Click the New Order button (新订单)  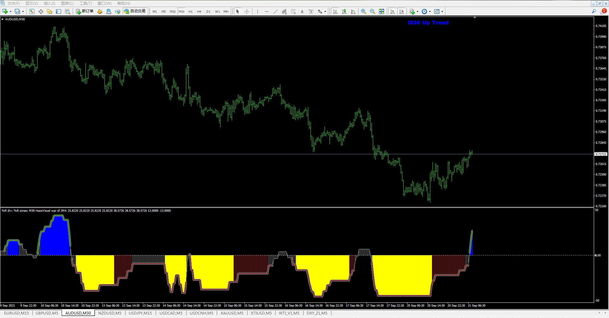click(85, 11)
